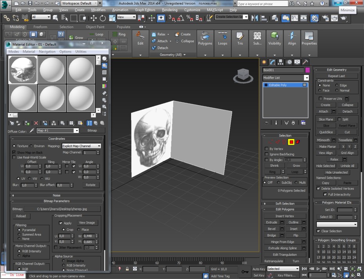The width and height of the screenshot is (364, 279).
Task: Toggle the Cropping Apply checkbox
Action: tap(61, 223)
